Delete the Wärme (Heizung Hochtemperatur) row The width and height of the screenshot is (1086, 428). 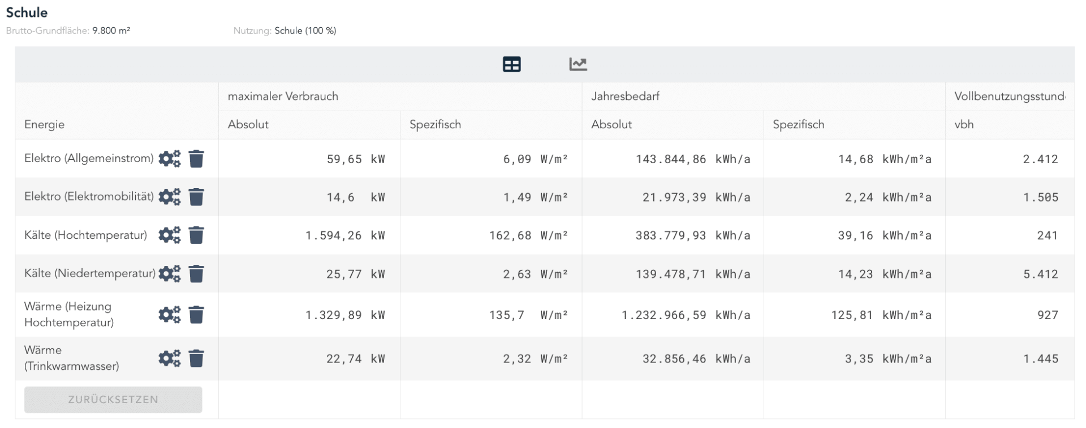196,315
